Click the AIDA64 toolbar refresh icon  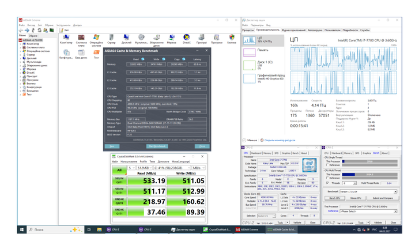point(39,30)
